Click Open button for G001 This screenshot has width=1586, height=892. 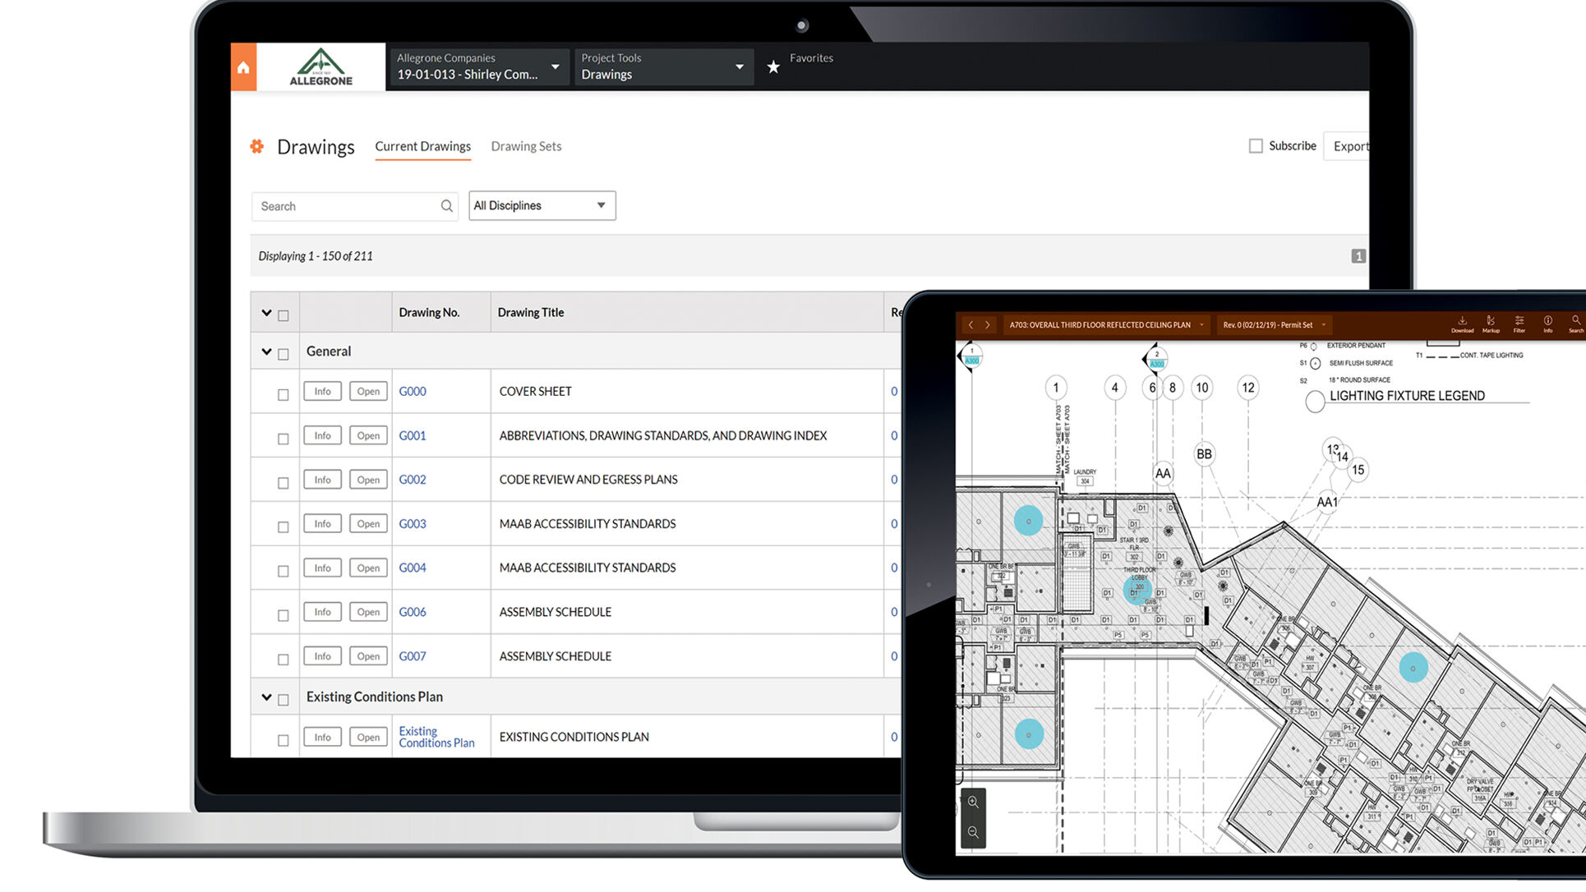[x=368, y=435]
